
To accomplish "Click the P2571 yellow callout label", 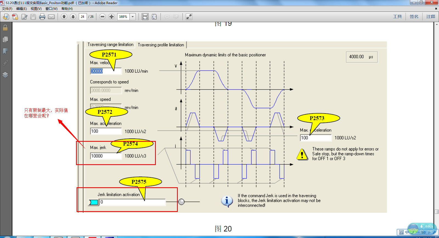I will pyautogui.click(x=109, y=55).
